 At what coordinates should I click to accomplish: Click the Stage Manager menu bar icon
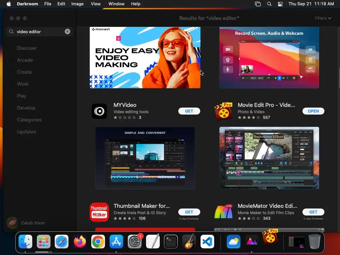pyautogui.click(x=258, y=4)
